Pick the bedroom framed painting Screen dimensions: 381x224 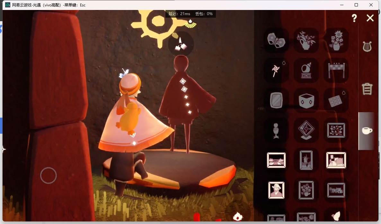[336, 160]
